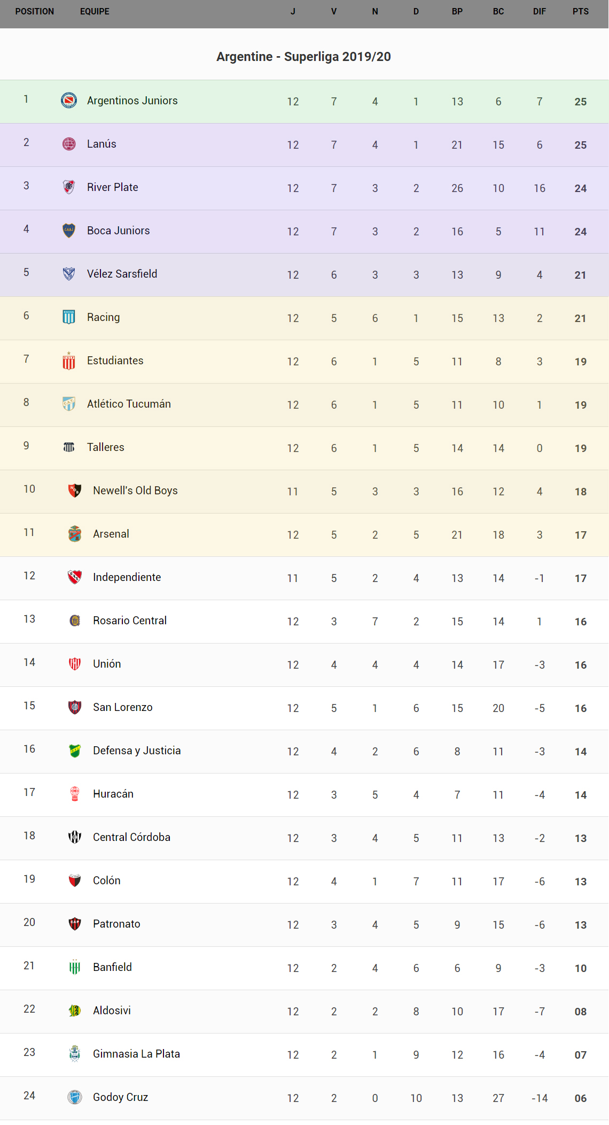
Task: Click the Argentinos Juniors club crest
Action: point(69,100)
